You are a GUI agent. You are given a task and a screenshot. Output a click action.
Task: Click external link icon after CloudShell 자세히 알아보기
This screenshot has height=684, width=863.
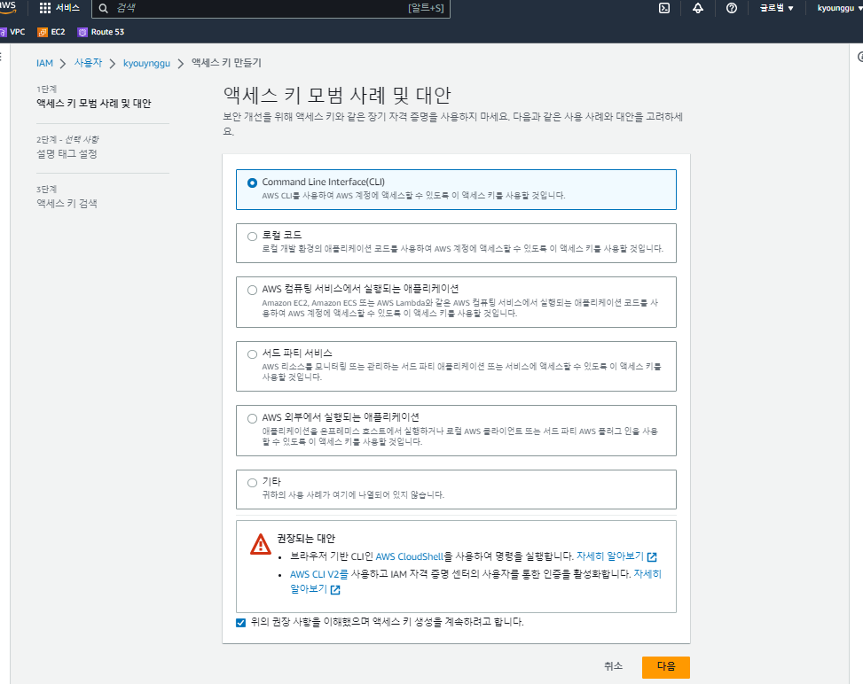click(x=652, y=557)
